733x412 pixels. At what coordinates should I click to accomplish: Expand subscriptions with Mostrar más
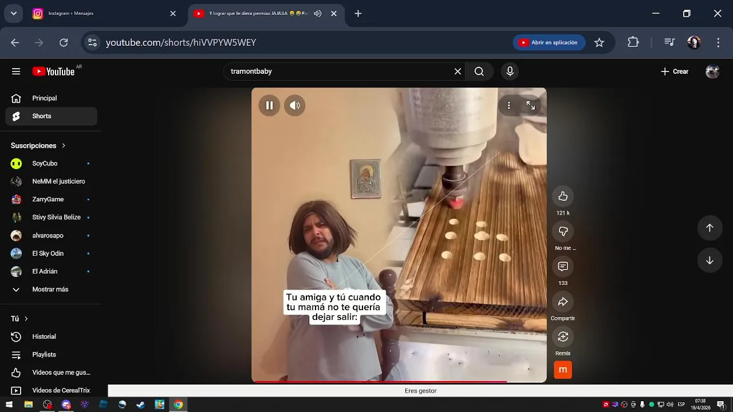coord(52,290)
